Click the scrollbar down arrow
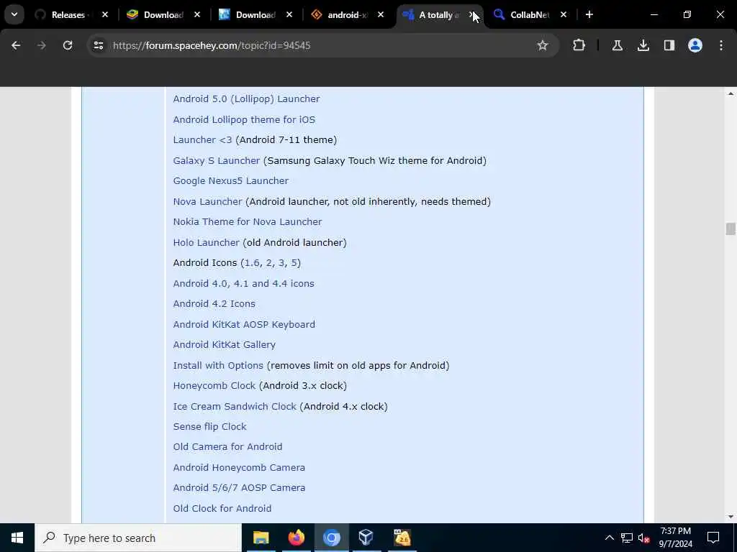Screen dimensions: 737x552 pos(731,517)
